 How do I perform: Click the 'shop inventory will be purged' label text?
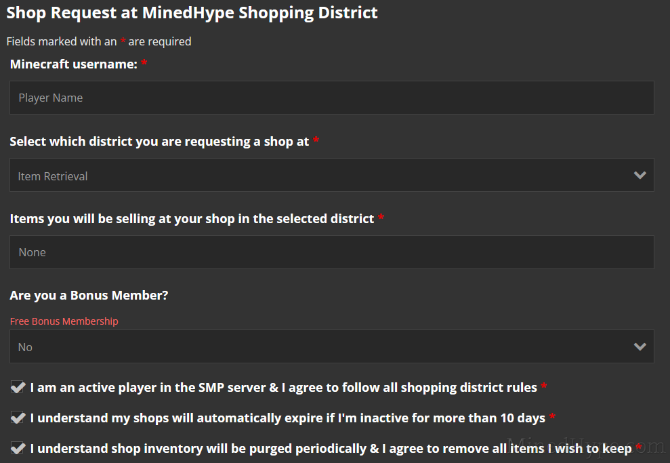(x=331, y=448)
